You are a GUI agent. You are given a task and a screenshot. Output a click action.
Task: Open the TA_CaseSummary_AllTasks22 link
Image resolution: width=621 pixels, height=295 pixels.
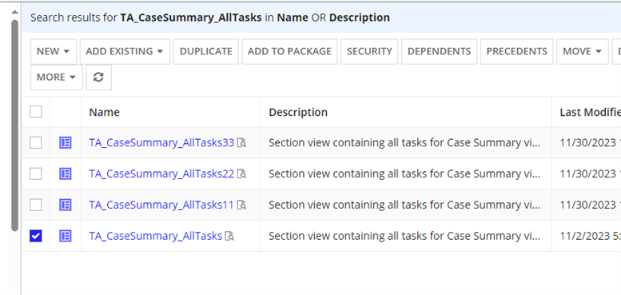(161, 173)
